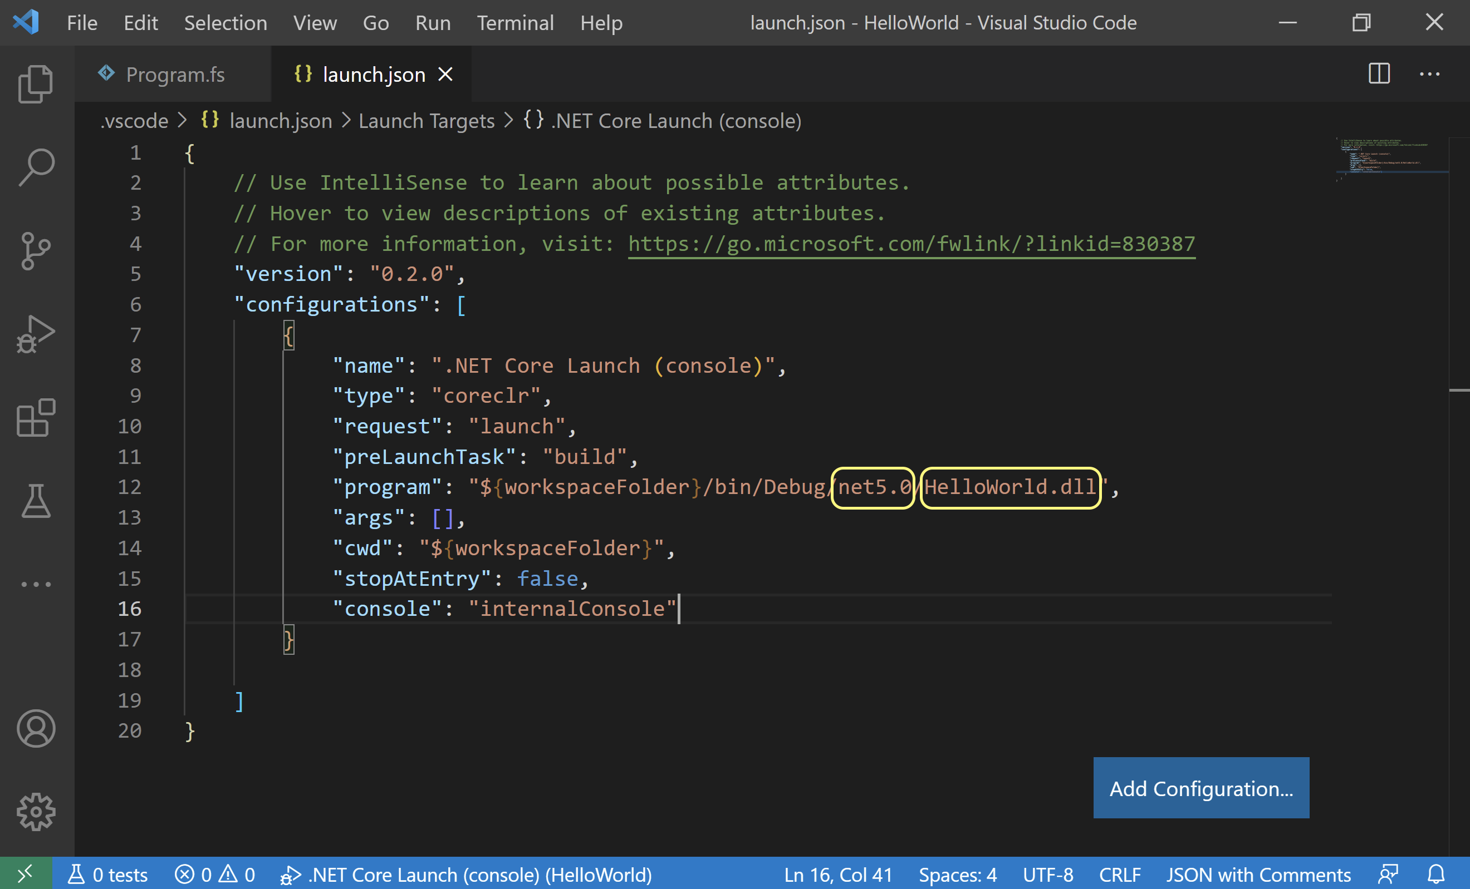Open the Terminal menu
Image resolution: width=1470 pixels, height=889 pixels.
[515, 23]
